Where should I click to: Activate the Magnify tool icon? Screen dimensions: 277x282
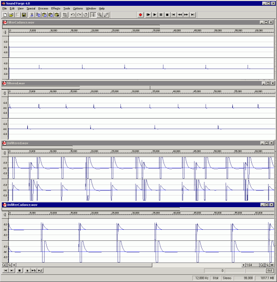point(100,15)
